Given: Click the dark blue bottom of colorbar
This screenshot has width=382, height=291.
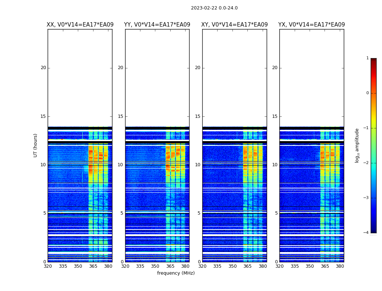Looking at the screenshot, I should coord(373,231).
